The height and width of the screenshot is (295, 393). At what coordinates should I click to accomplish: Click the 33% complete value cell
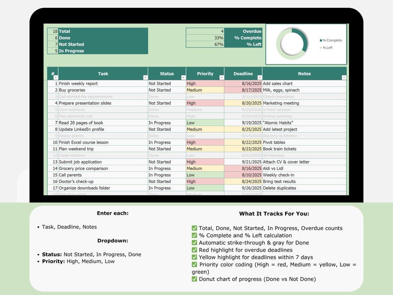point(205,38)
